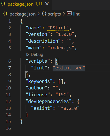Click the Debug play triangle icon
The width and height of the screenshot is (110, 136).
tap(28, 55)
